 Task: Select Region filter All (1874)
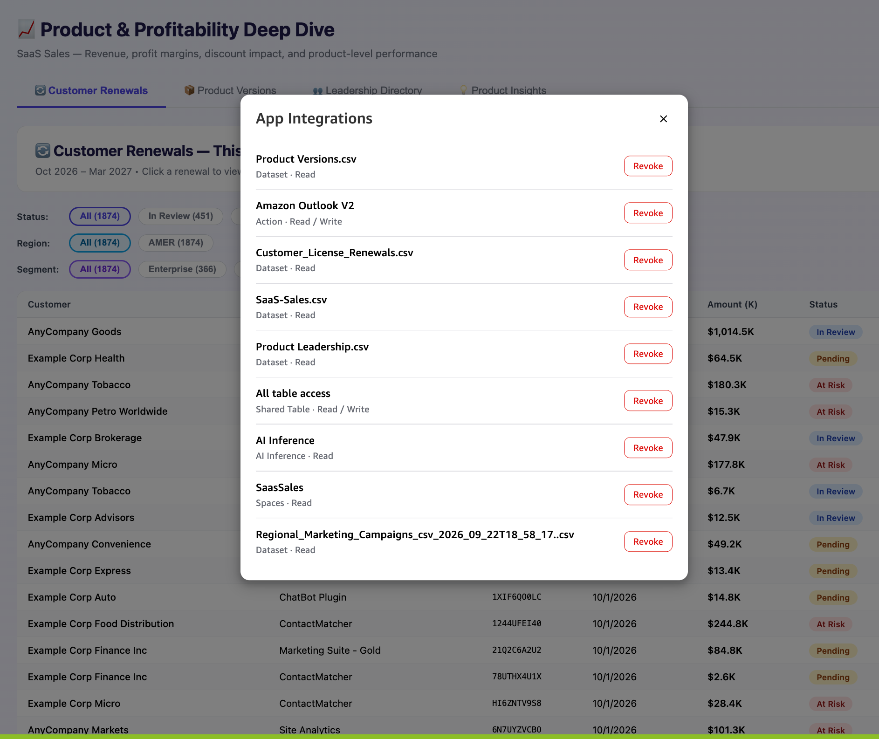(x=100, y=243)
